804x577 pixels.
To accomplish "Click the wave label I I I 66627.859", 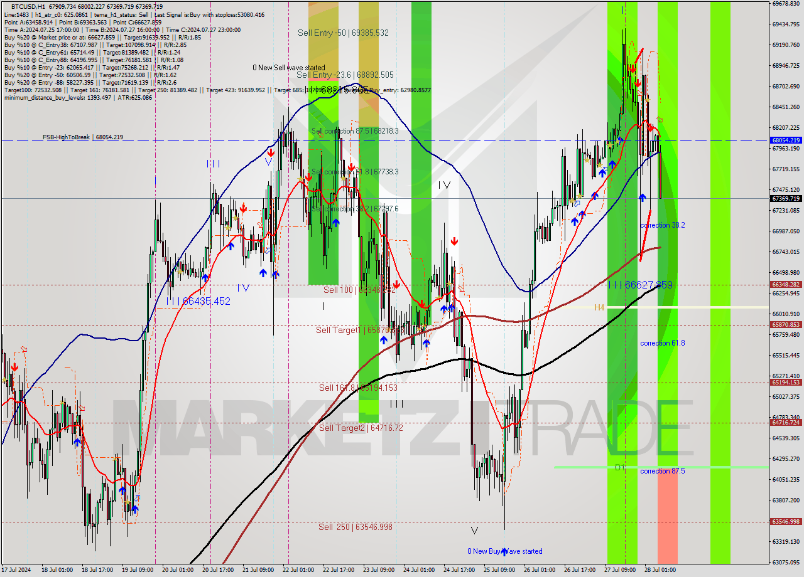I will [641, 285].
